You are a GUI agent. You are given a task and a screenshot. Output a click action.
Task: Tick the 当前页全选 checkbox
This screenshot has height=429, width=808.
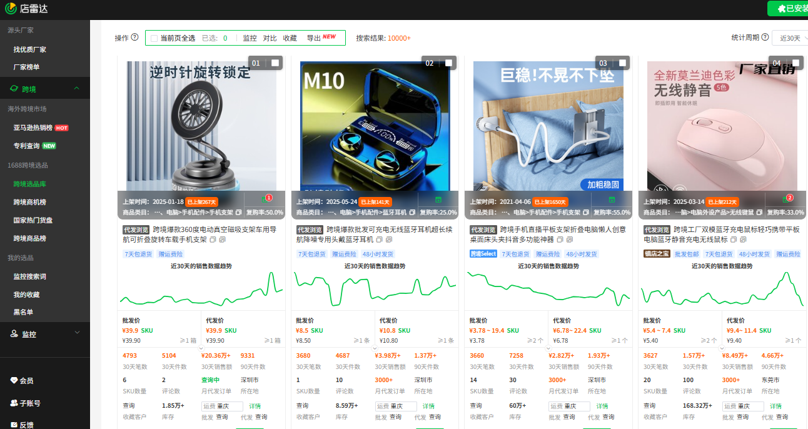coord(154,38)
